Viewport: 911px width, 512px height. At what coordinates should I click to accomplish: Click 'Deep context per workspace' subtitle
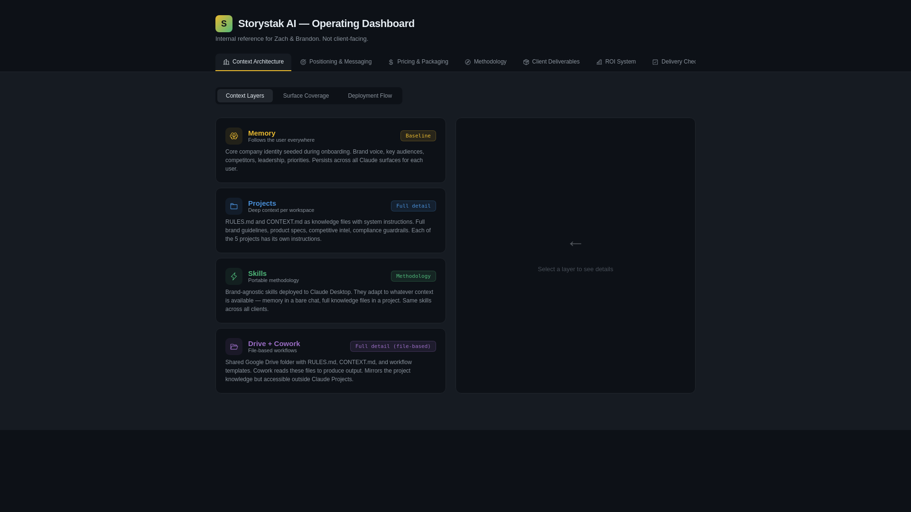pyautogui.click(x=281, y=210)
